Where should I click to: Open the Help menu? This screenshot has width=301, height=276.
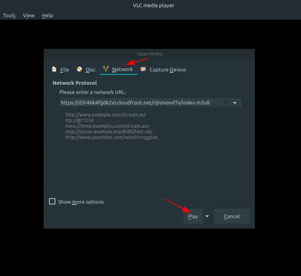48,16
